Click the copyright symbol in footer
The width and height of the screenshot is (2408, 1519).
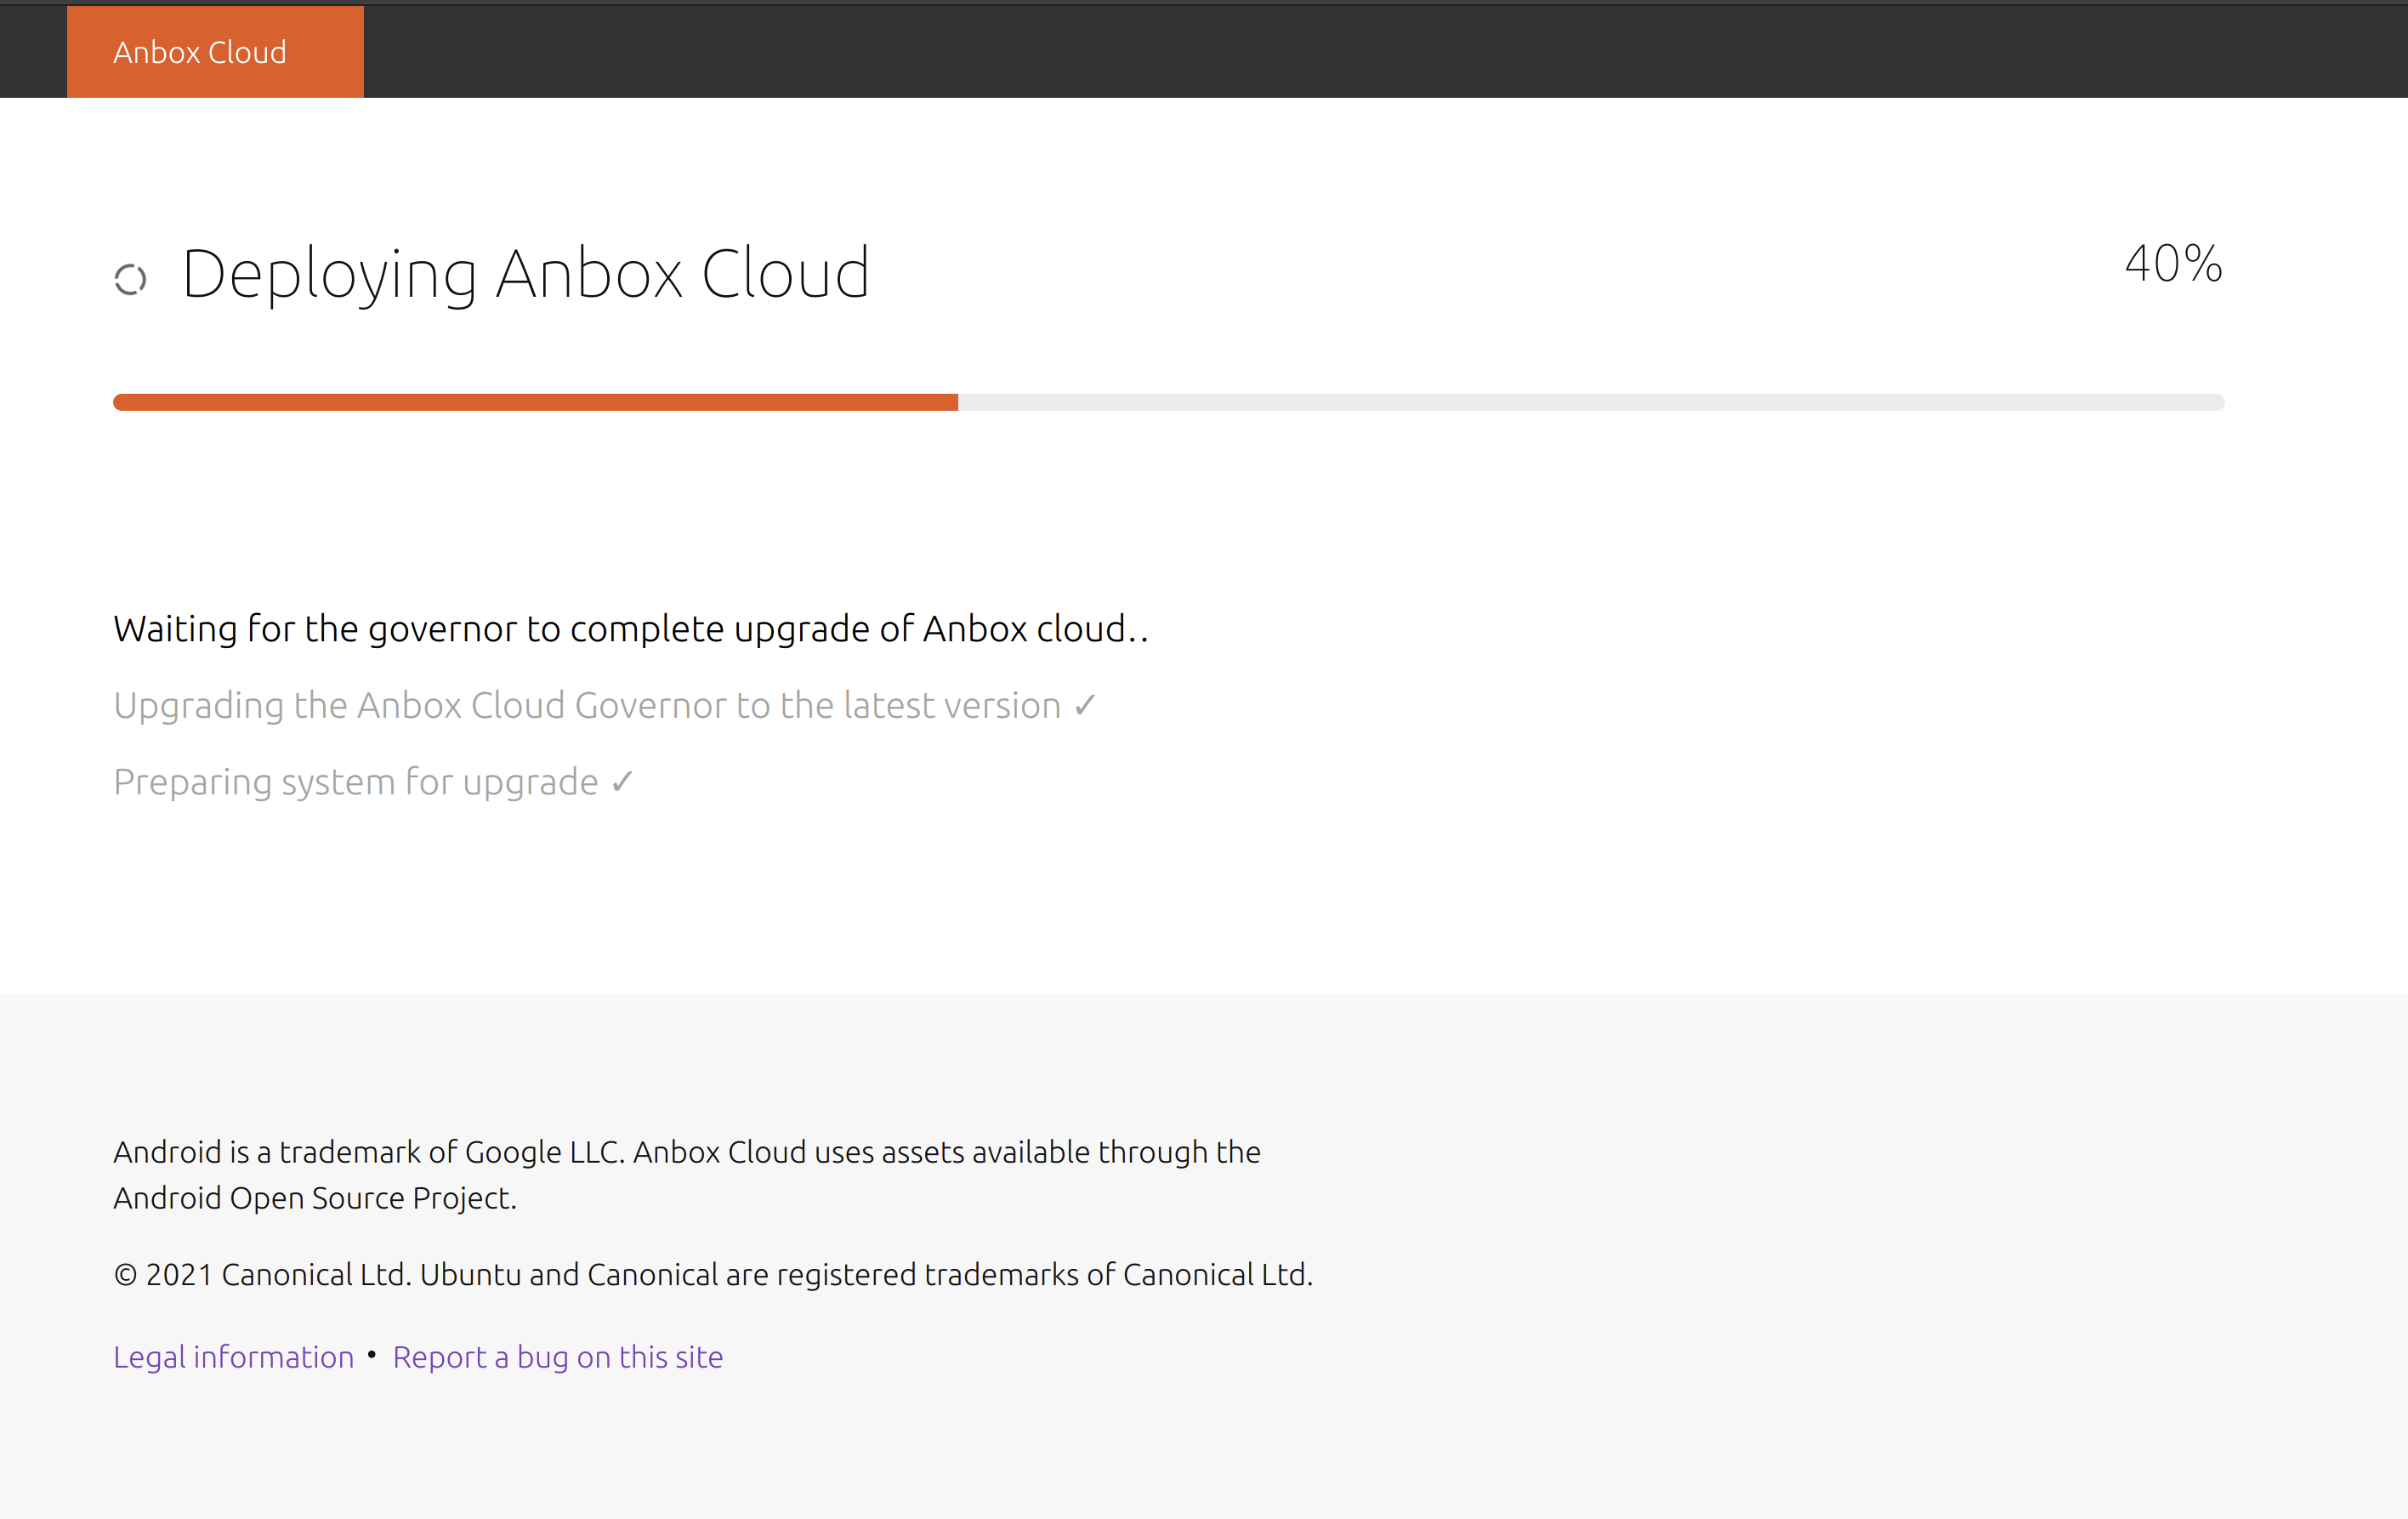pos(125,1275)
